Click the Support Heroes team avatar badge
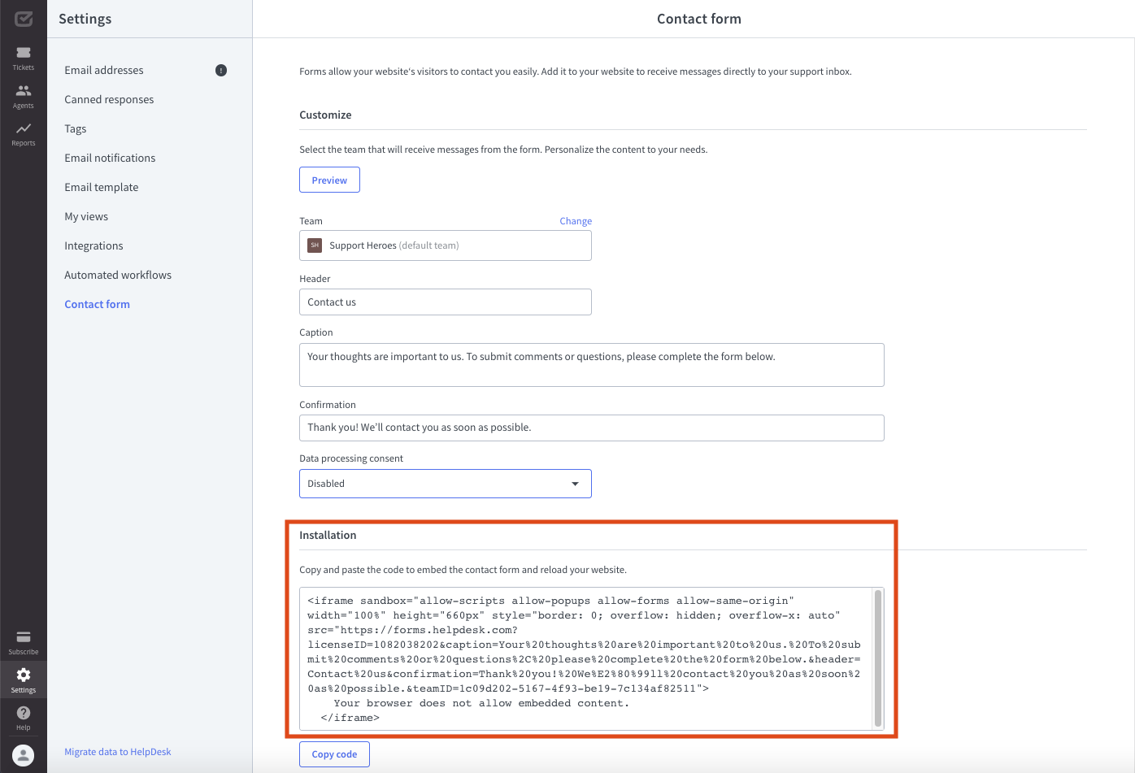 pyautogui.click(x=315, y=245)
